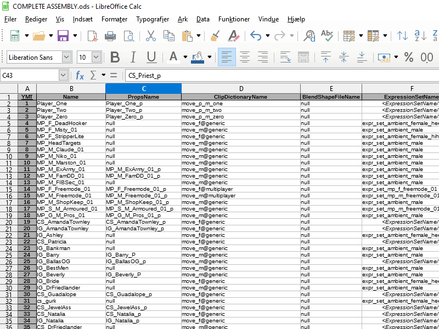Toggle Align Left
This screenshot has height=329, width=439.
227,57
